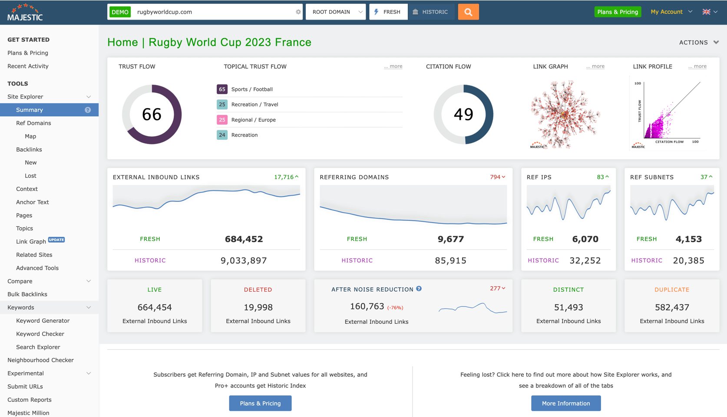Click the Summary help question mark icon
727x417 pixels.
pos(88,110)
